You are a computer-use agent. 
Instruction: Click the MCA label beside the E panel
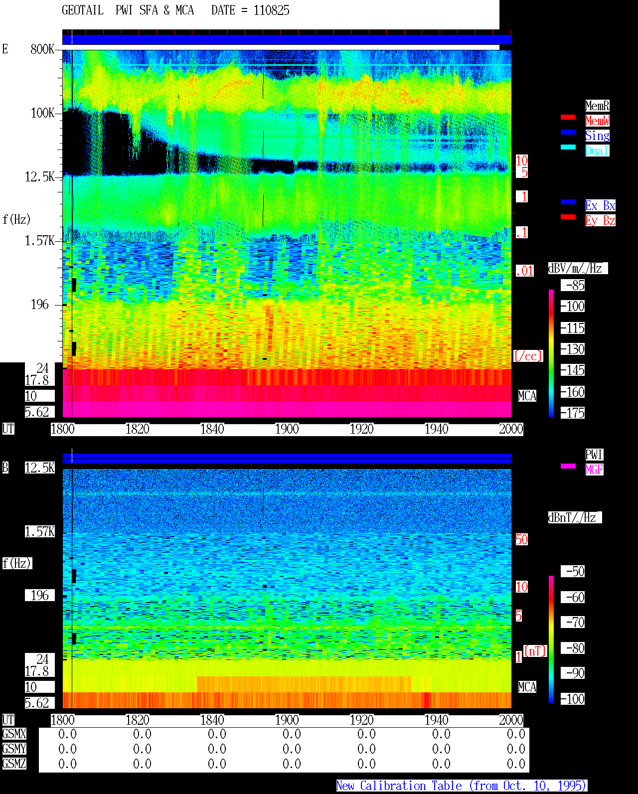coord(527,396)
